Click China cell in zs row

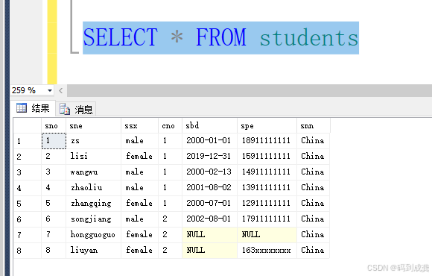314,141
